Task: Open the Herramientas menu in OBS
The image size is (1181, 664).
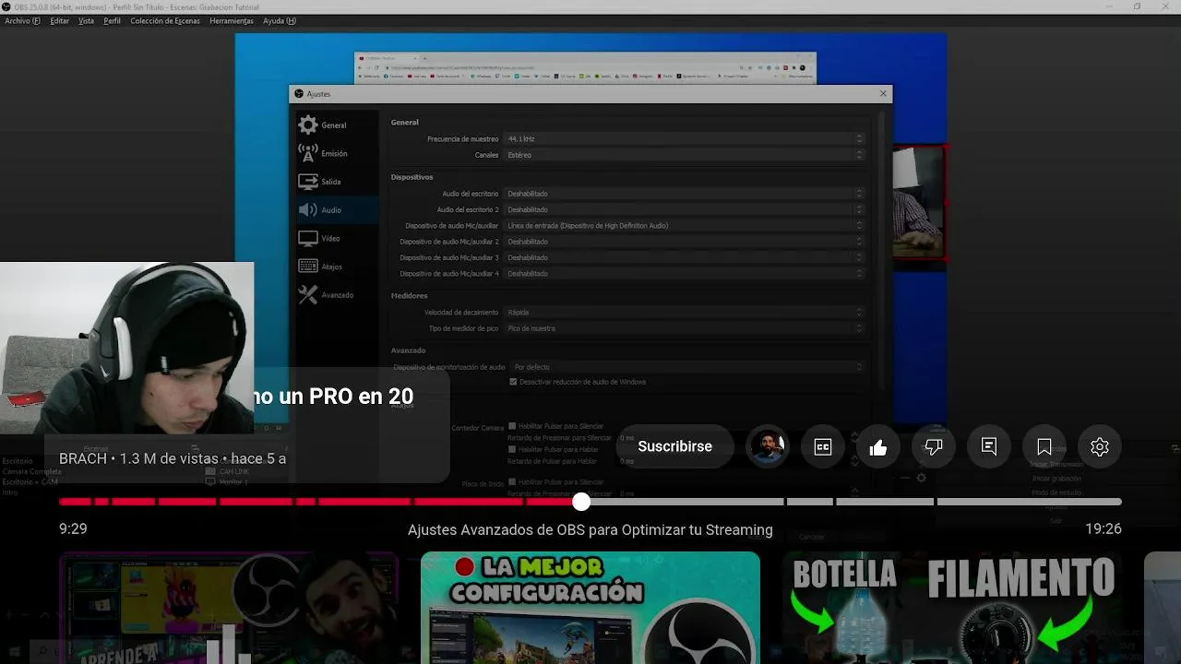Action: (232, 20)
